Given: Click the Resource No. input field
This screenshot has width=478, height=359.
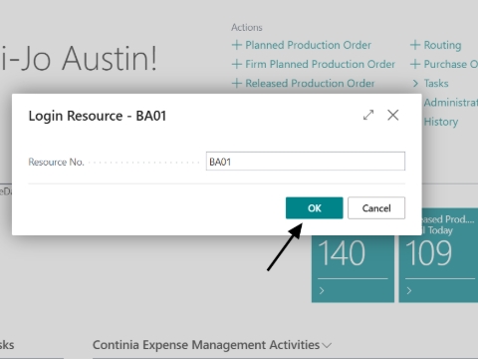Looking at the screenshot, I should [x=306, y=162].
